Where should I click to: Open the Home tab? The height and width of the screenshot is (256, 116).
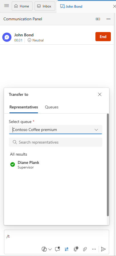[22, 6]
